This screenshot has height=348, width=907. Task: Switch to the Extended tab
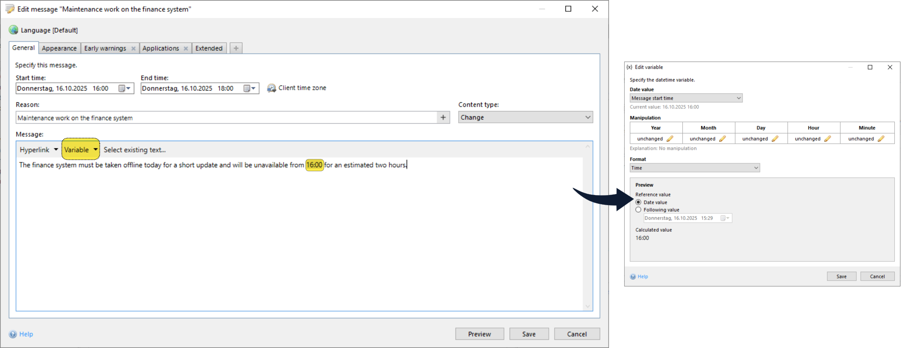tap(209, 48)
